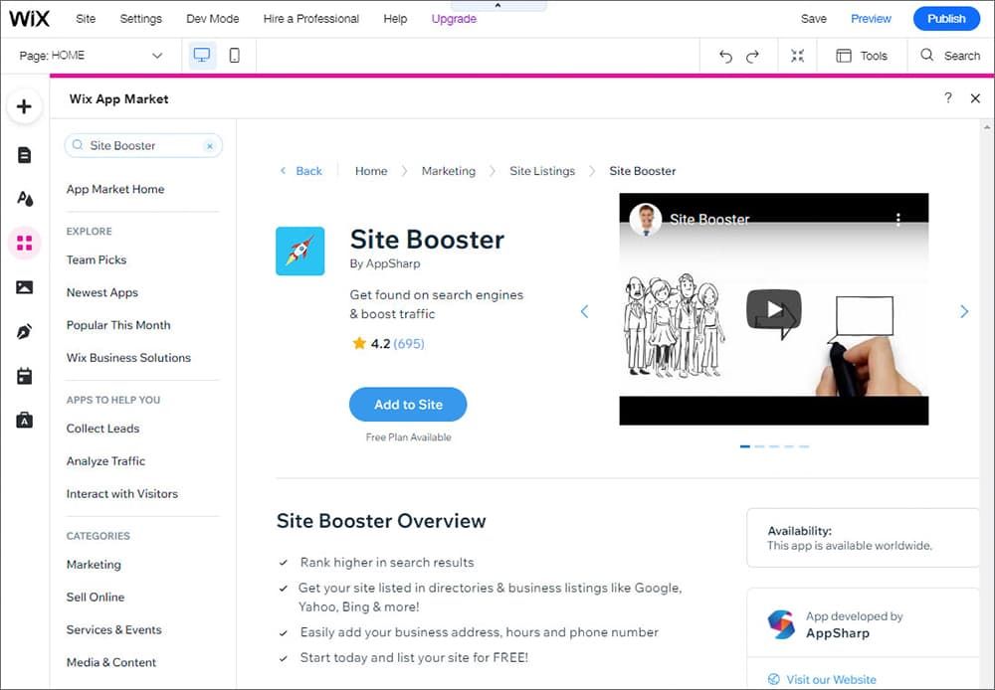The width and height of the screenshot is (995, 690).
Task: Open the Help menu
Action: (395, 18)
